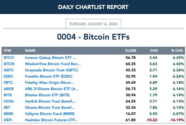This screenshot has width=186, height=125.
Task: Open VanEck Bitcoin Trust link
Action: 50,101
